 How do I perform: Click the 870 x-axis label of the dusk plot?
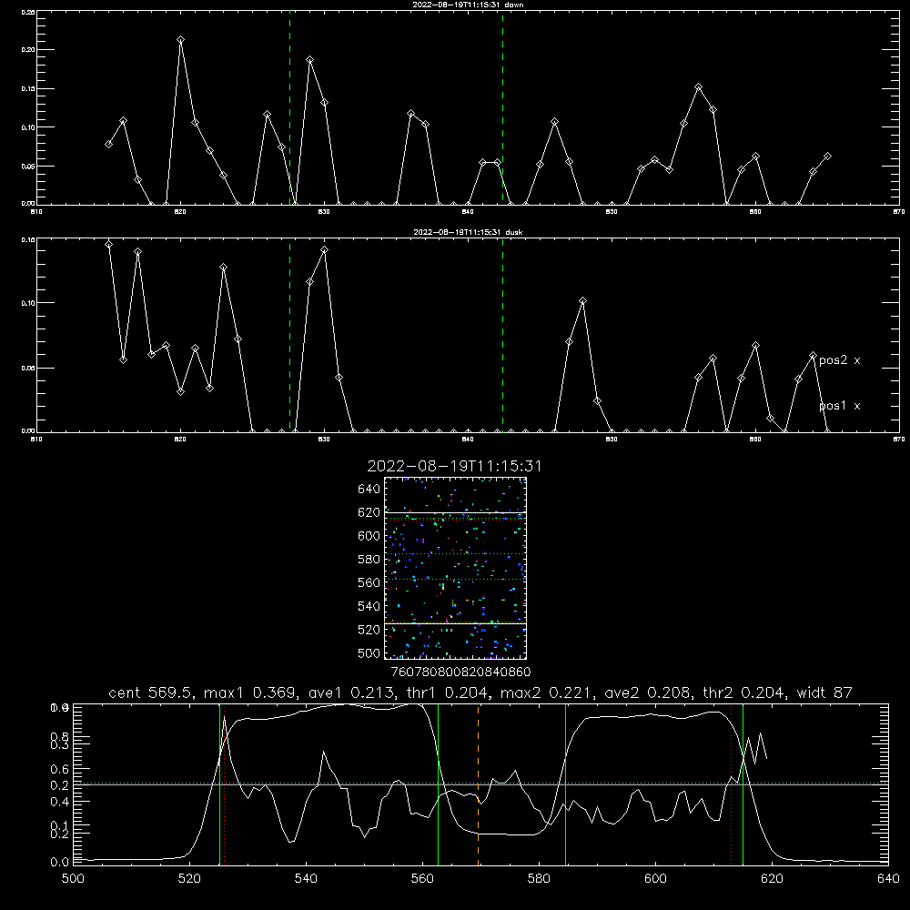click(899, 440)
